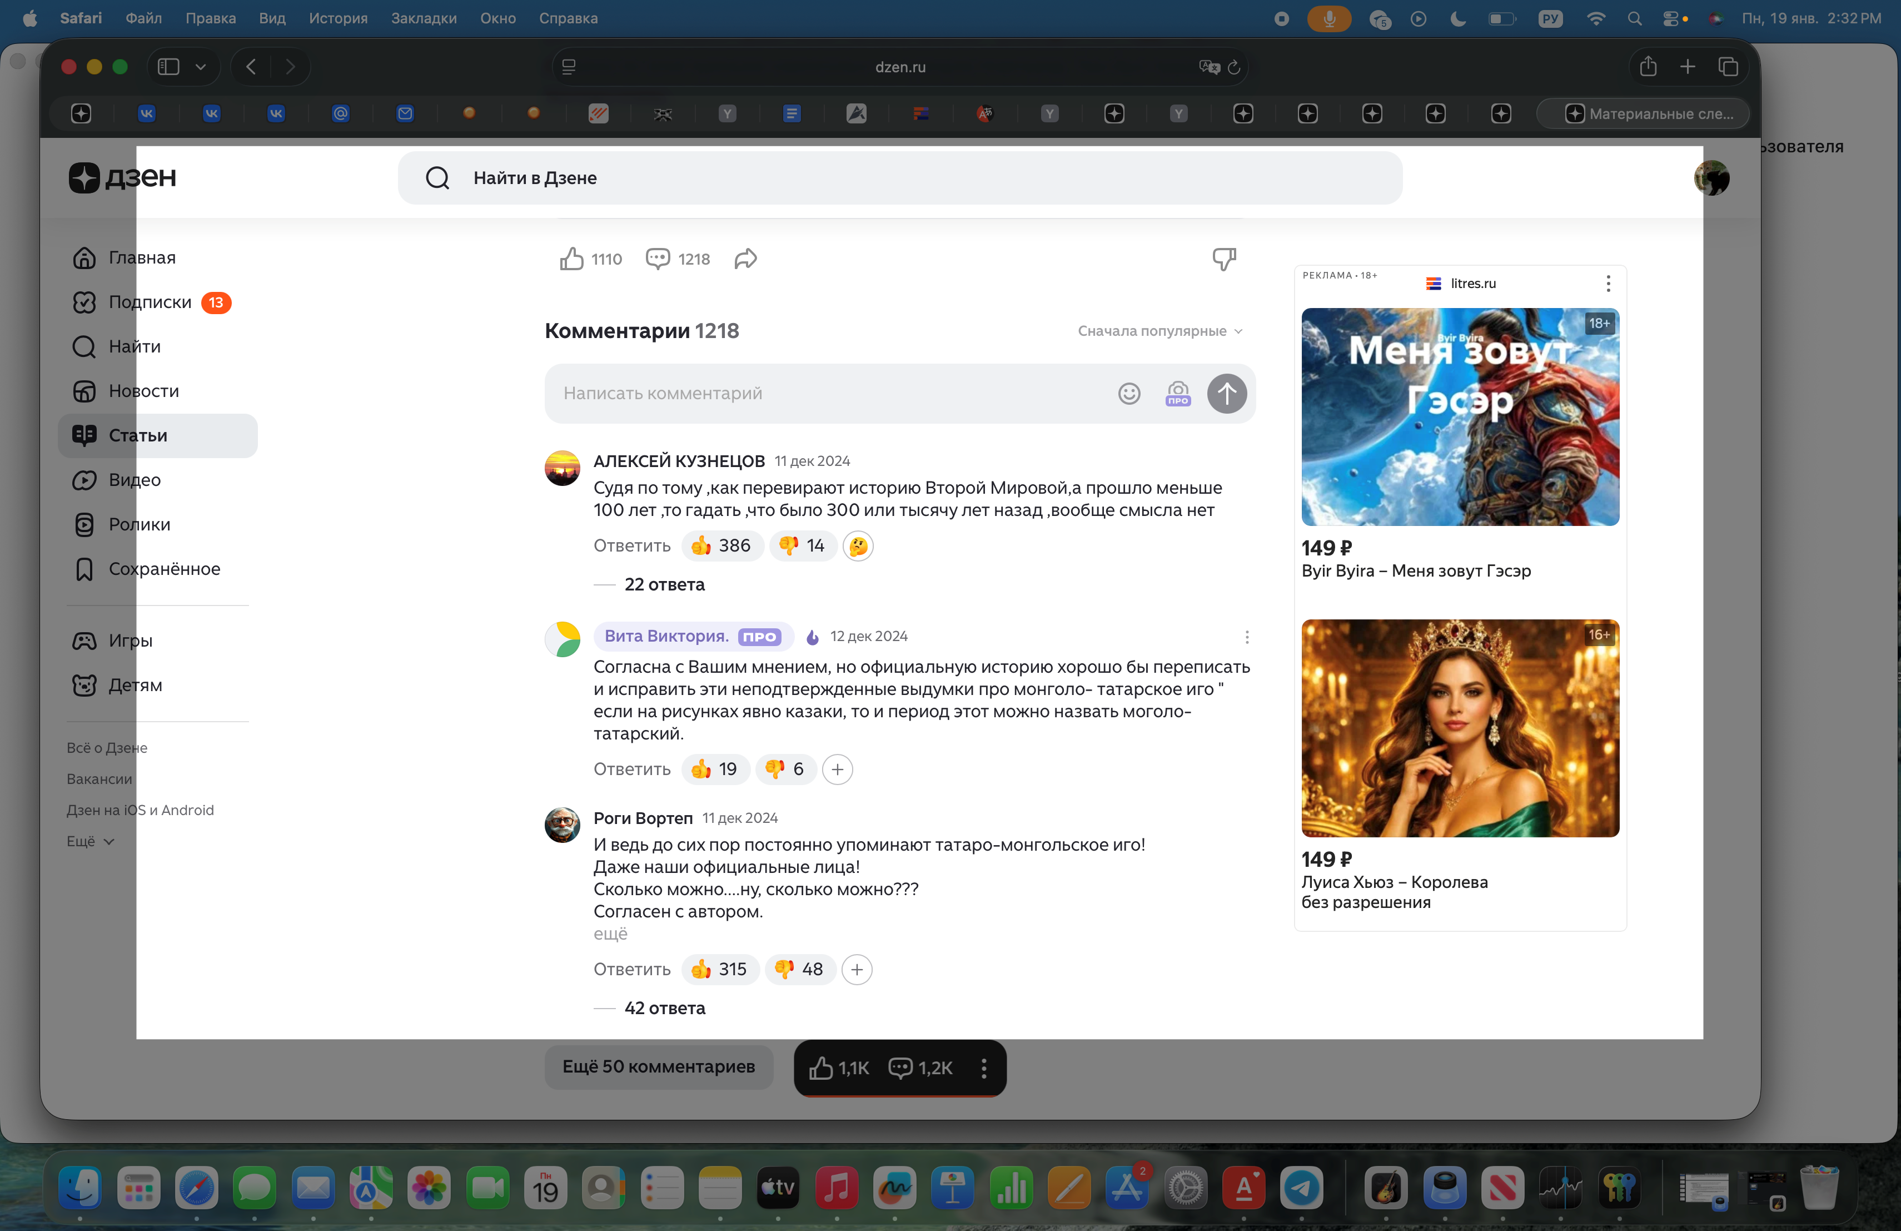This screenshot has height=1231, width=1901.
Task: Expand the 22 ответа replies thread
Action: (x=665, y=585)
